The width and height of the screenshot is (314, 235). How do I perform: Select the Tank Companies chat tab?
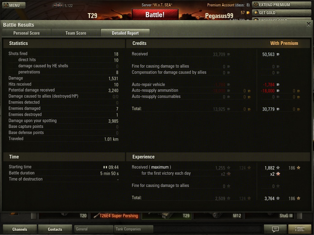[x=133, y=229]
